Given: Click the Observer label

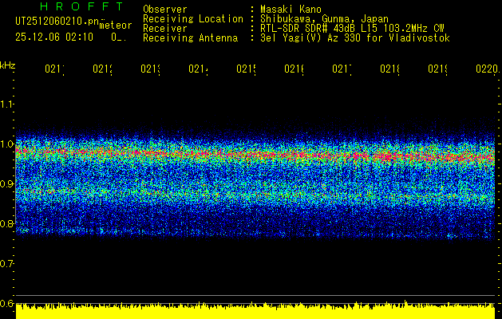Looking at the screenshot, I should click(165, 10).
